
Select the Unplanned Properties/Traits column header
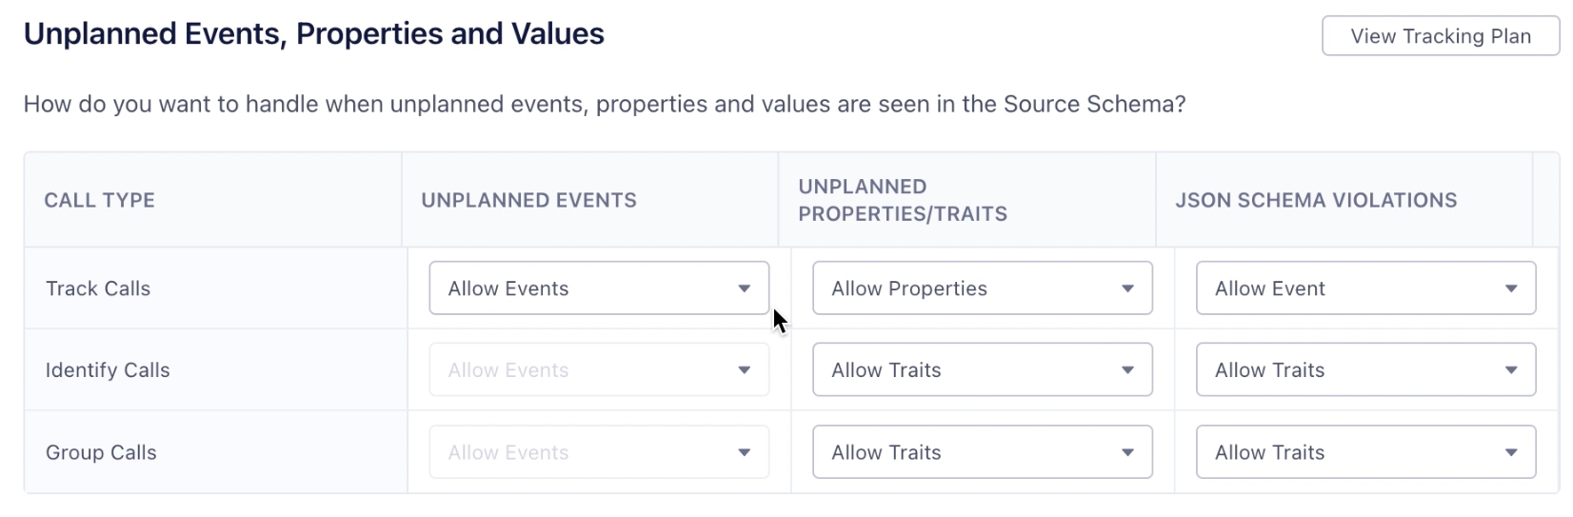[x=902, y=200]
